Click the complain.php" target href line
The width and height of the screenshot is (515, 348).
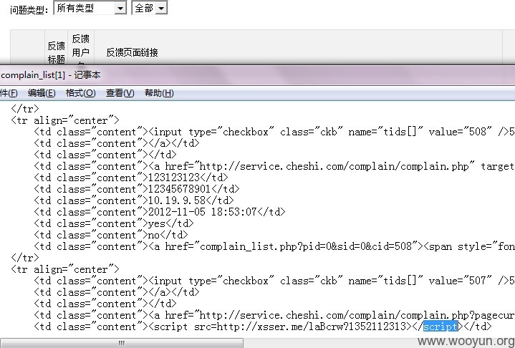tap(274, 166)
